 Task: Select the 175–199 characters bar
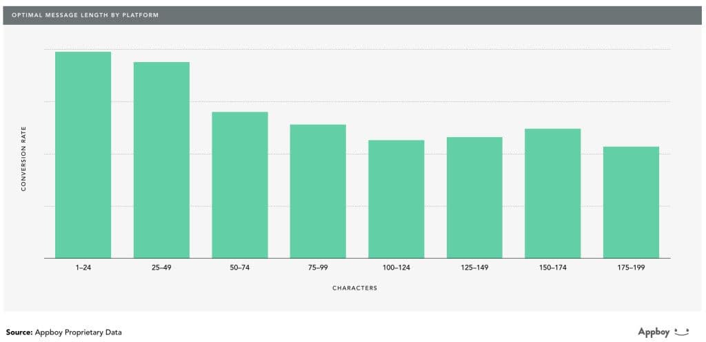pos(631,202)
